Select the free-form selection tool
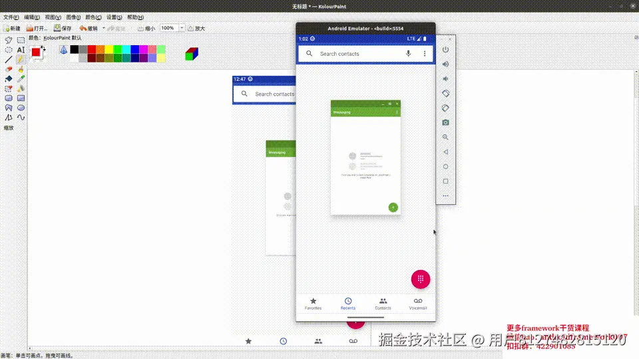639x359 pixels. tap(9, 41)
